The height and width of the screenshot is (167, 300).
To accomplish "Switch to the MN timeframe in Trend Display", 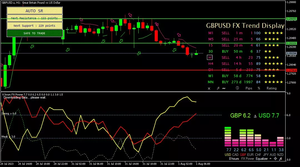I will pyautogui.click(x=211, y=82).
